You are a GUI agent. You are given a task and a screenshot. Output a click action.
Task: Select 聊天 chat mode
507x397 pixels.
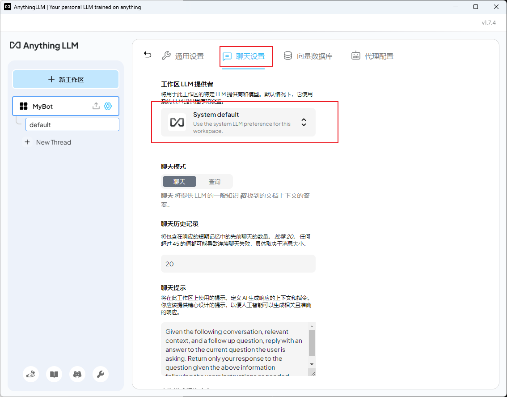point(179,182)
